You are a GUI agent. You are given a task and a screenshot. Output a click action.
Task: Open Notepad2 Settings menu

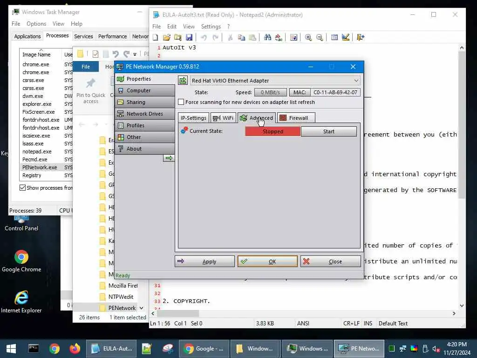click(x=211, y=27)
